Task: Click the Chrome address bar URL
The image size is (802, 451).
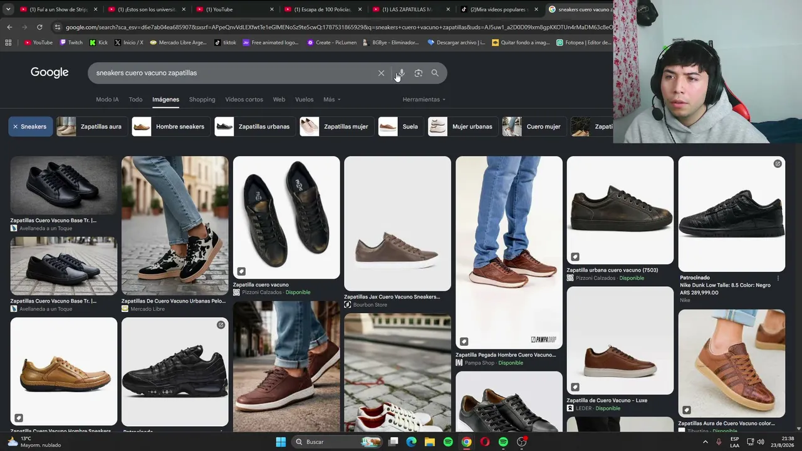Action: click(x=338, y=27)
